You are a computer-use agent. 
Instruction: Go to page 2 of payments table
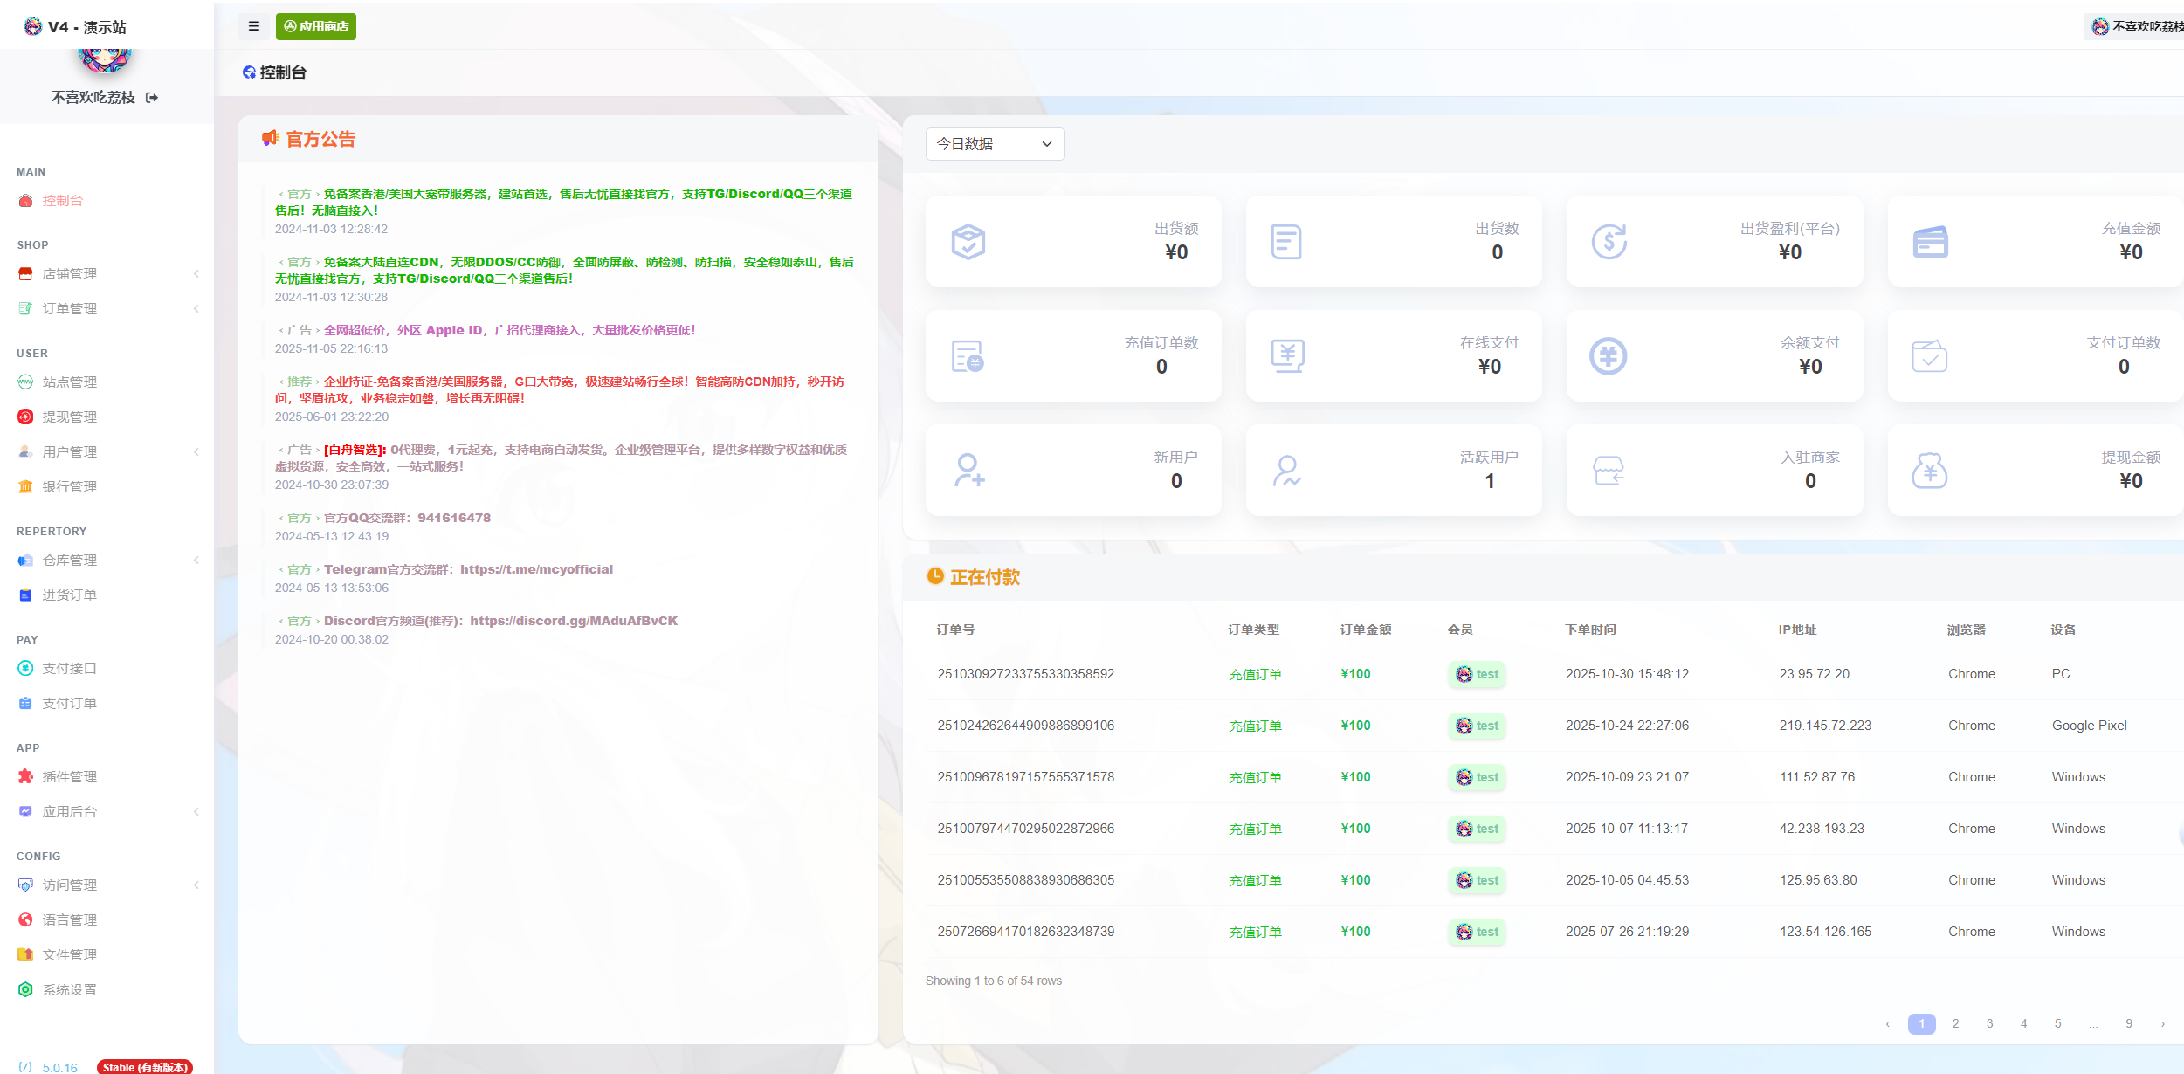tap(1955, 1023)
